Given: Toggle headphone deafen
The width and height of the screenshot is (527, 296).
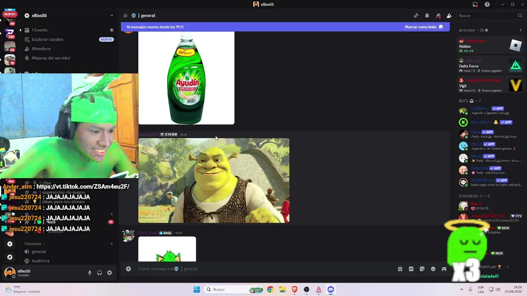Looking at the screenshot, I should pyautogui.click(x=100, y=273).
